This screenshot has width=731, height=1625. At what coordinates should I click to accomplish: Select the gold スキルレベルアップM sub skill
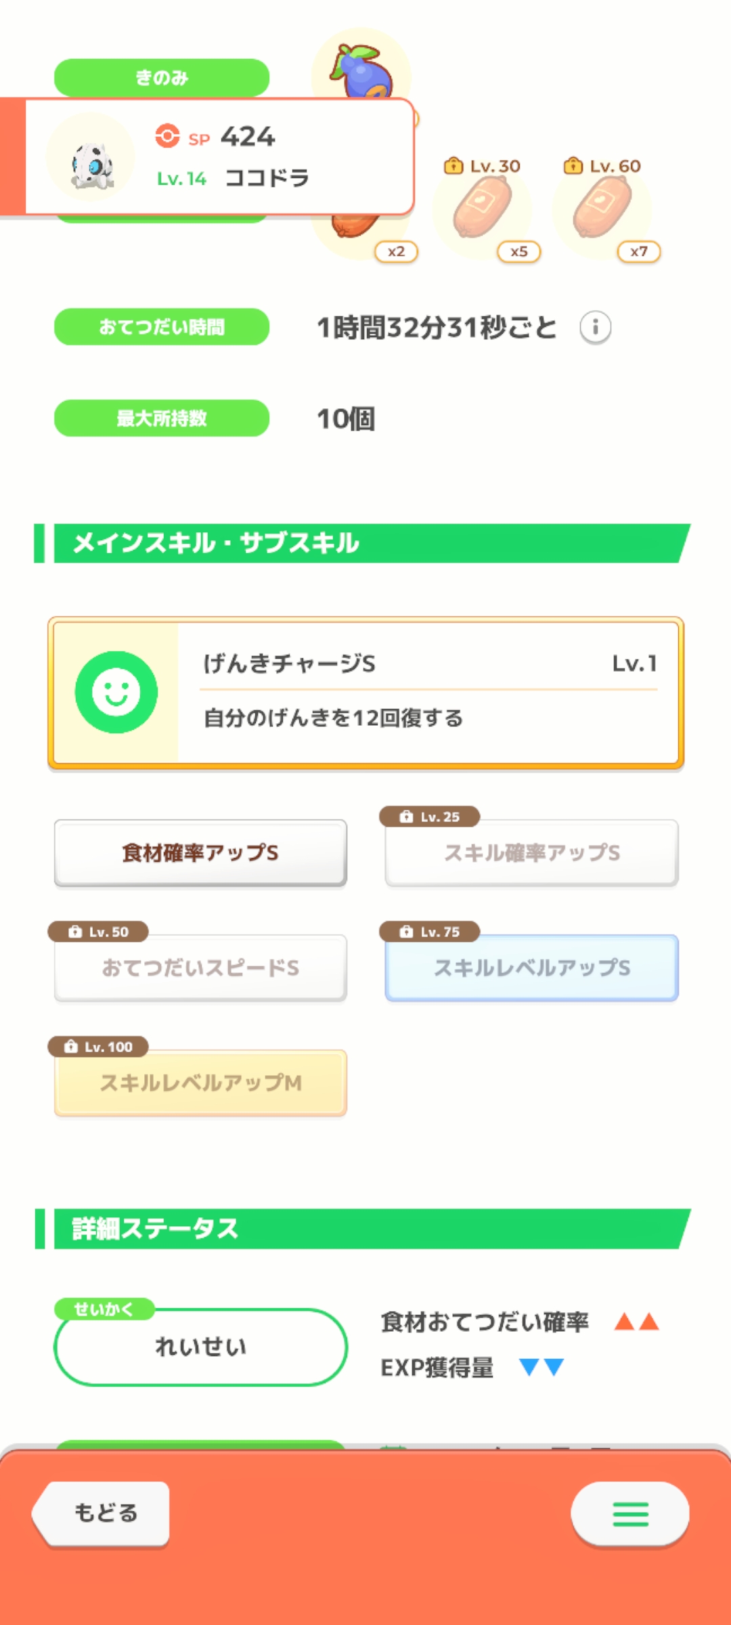[200, 1083]
